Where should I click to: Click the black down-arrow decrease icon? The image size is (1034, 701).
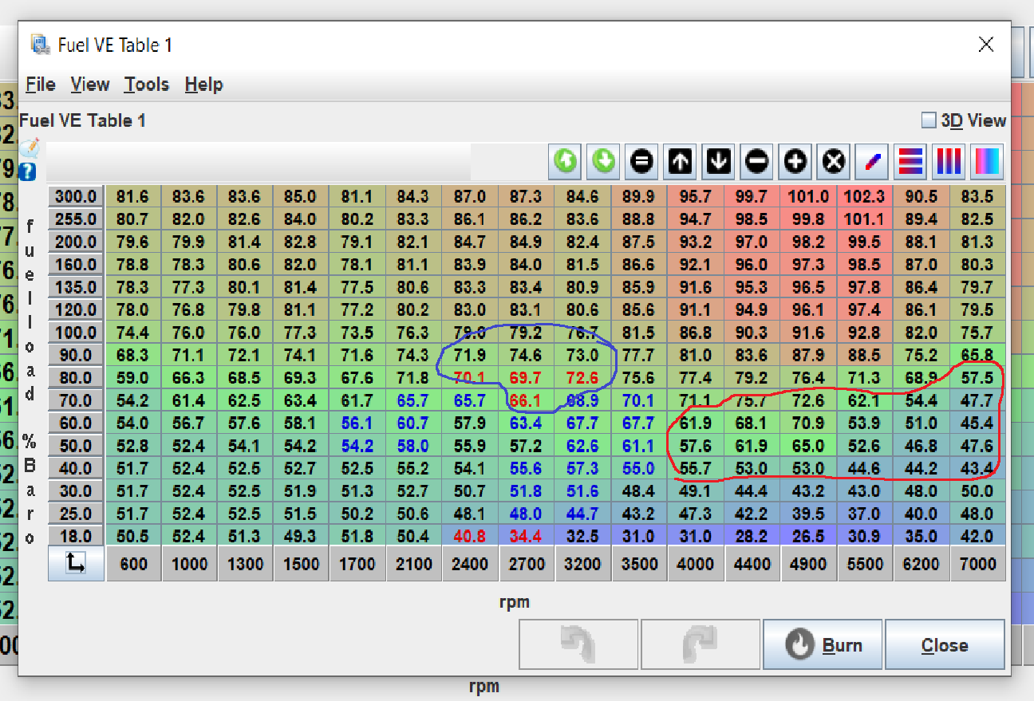point(718,162)
